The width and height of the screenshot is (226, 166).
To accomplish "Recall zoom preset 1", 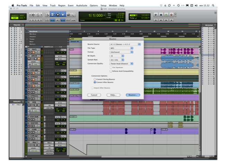I will (x=30, y=20).
